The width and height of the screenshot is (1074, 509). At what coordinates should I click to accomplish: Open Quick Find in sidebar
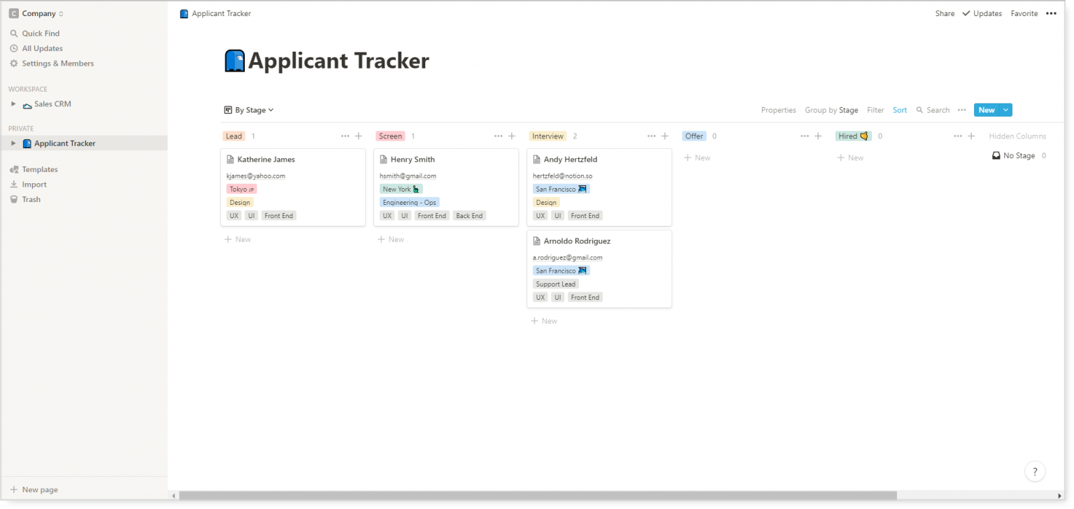41,34
